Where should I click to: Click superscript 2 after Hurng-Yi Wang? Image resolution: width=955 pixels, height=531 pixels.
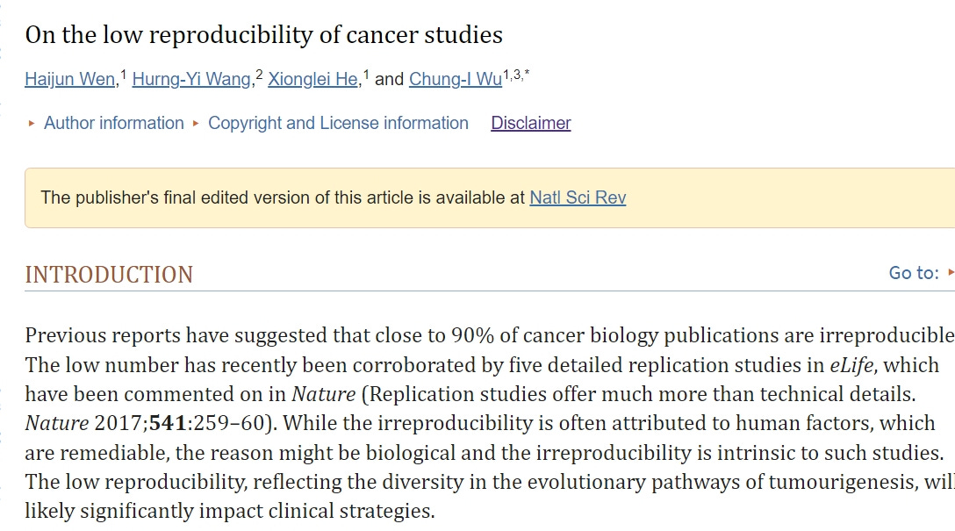point(259,75)
